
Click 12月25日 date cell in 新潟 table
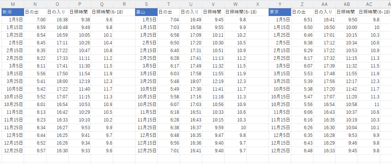coord(13,151)
